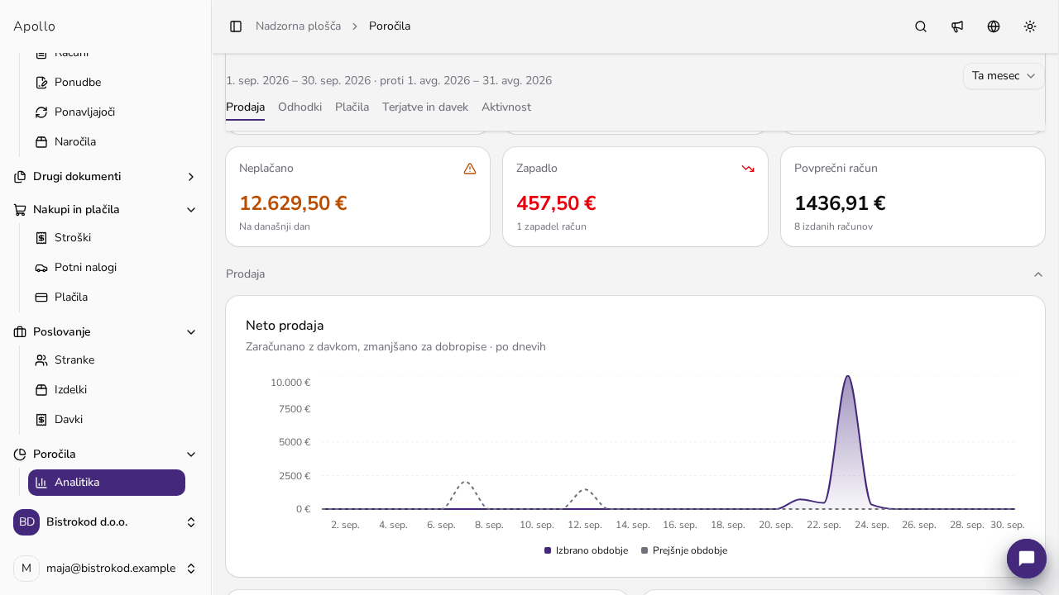Switch to the Aktivnost tab
The height and width of the screenshot is (595, 1059).
click(x=506, y=107)
